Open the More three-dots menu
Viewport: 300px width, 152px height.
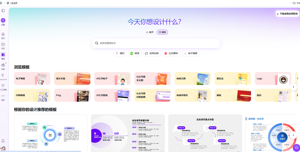pos(3,96)
